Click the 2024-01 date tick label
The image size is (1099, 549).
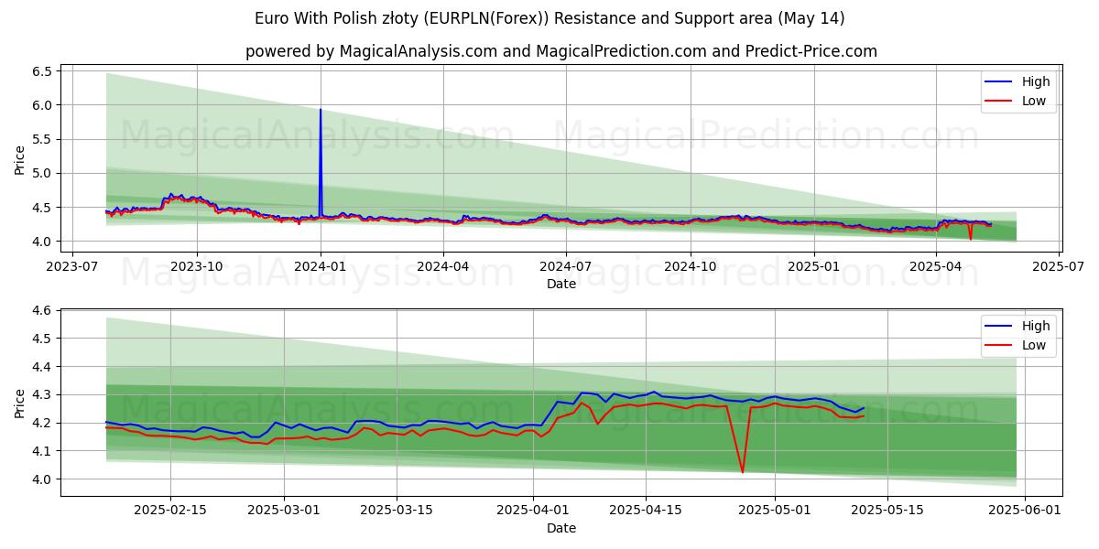click(x=321, y=265)
